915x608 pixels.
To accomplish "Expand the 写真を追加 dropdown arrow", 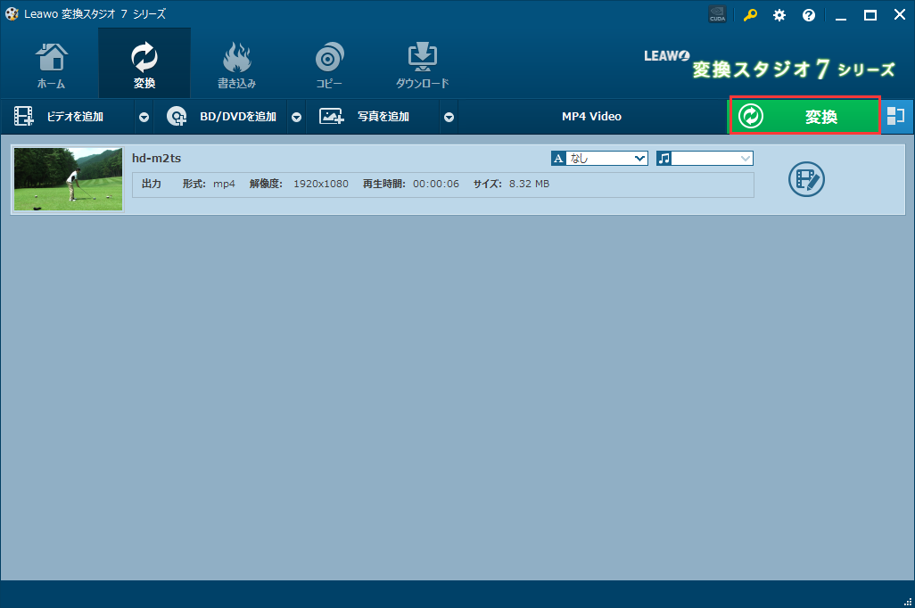I will (449, 117).
